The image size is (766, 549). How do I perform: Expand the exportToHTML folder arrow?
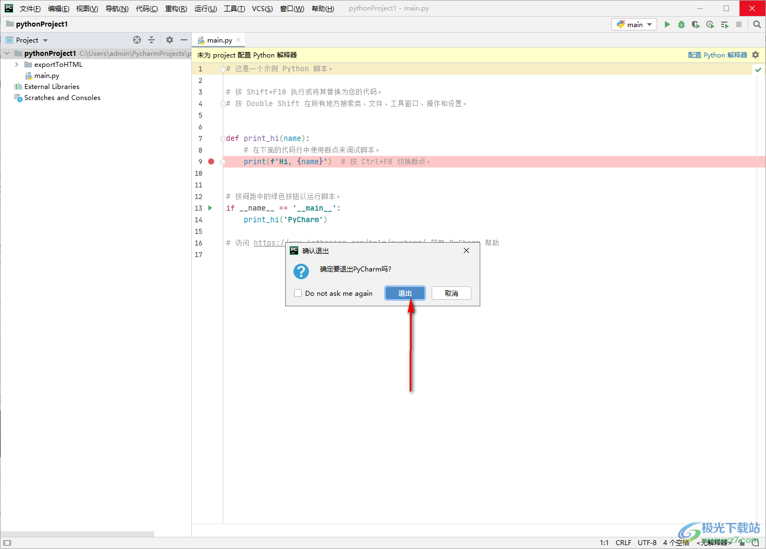pyautogui.click(x=17, y=65)
